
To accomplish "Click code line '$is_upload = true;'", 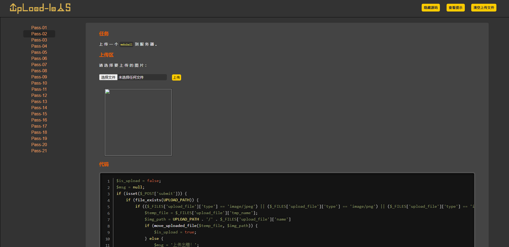I will (x=175, y=232).
